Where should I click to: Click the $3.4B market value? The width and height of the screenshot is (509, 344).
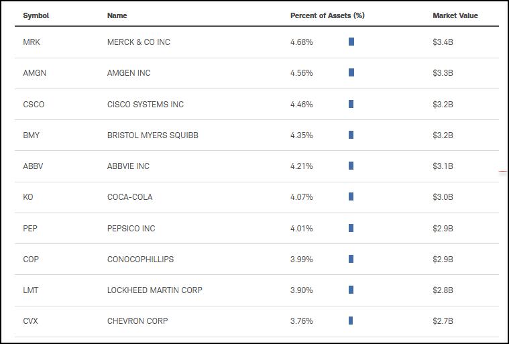pos(443,42)
